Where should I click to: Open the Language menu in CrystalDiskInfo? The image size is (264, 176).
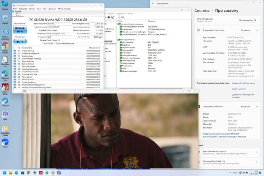coord(64,9)
